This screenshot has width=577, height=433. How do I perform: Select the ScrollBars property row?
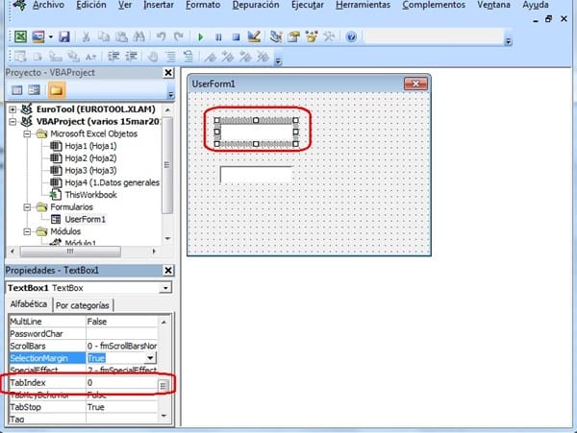click(x=84, y=346)
